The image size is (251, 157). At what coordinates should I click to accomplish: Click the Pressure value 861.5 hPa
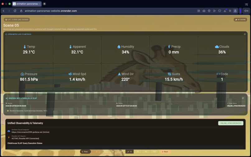click(x=29, y=79)
